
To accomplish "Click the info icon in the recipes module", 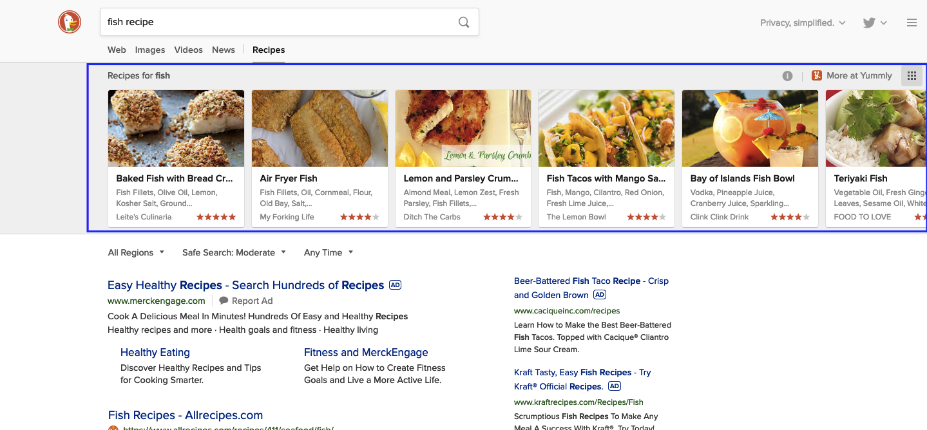I will [787, 75].
